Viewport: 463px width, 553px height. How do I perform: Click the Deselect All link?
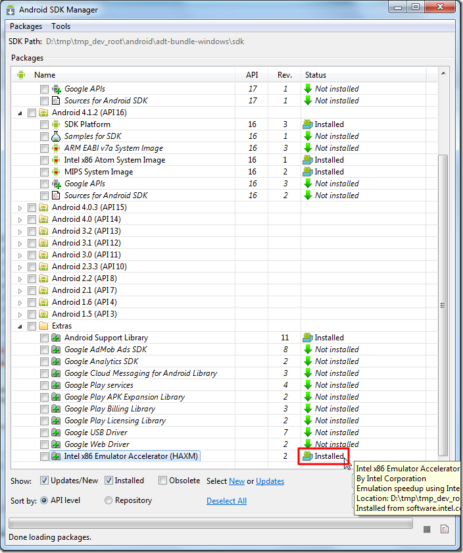point(226,501)
